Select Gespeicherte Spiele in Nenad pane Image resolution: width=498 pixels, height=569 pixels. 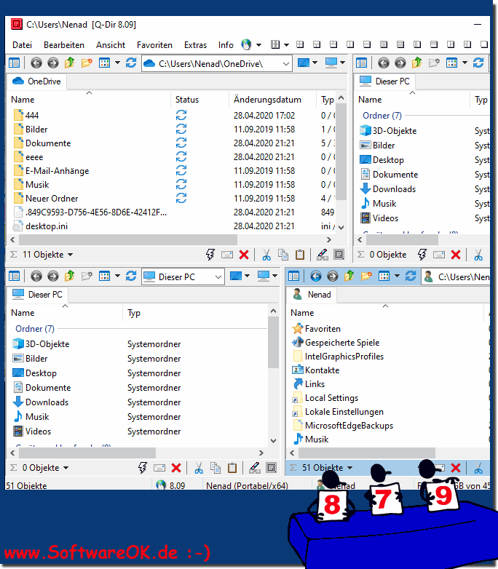pos(342,343)
